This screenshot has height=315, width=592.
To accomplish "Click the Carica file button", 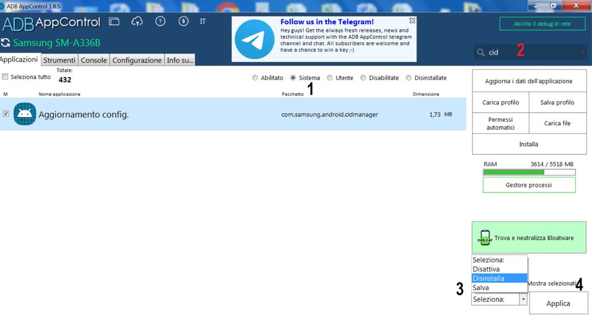I will click(557, 123).
